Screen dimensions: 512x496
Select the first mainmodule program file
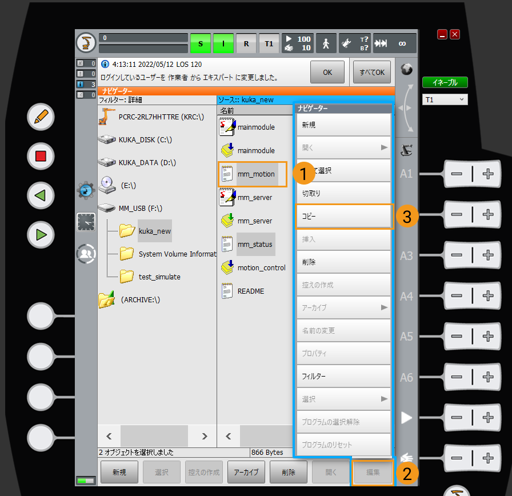[x=247, y=127]
